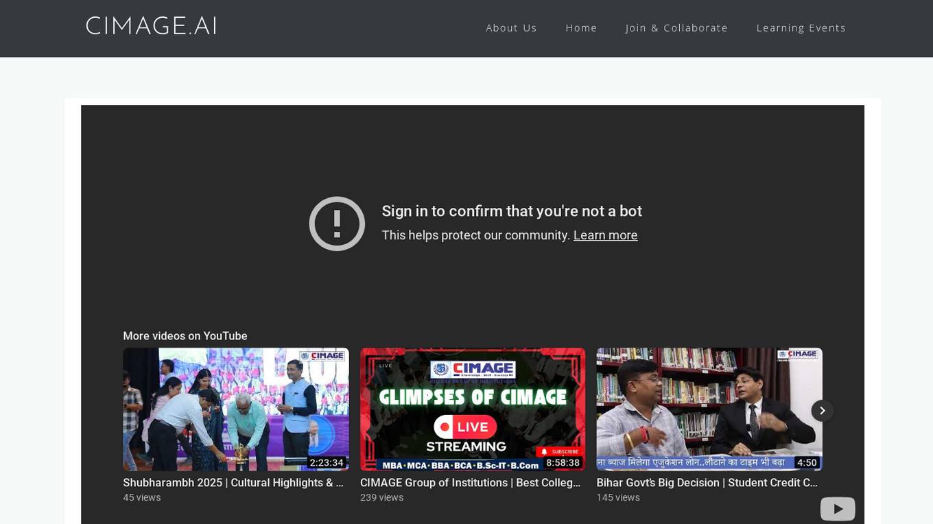933x524 pixels.
Task: Open Student Credit Card interview thumbnail
Action: (x=709, y=409)
